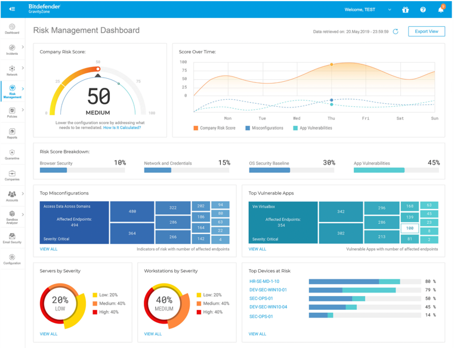Open the Welcome, TEST user dropdown
Screen dimensions: 454x348
(x=367, y=10)
